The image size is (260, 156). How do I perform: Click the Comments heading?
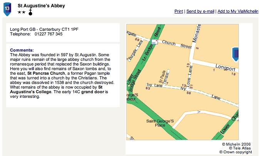[22, 50]
